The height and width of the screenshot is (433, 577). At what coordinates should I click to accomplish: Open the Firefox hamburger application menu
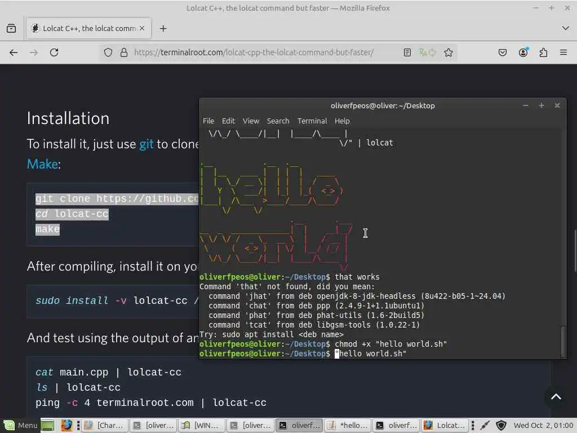(x=563, y=52)
